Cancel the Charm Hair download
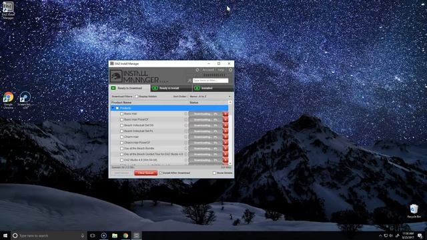This screenshot has height=240, width=427. click(226, 137)
